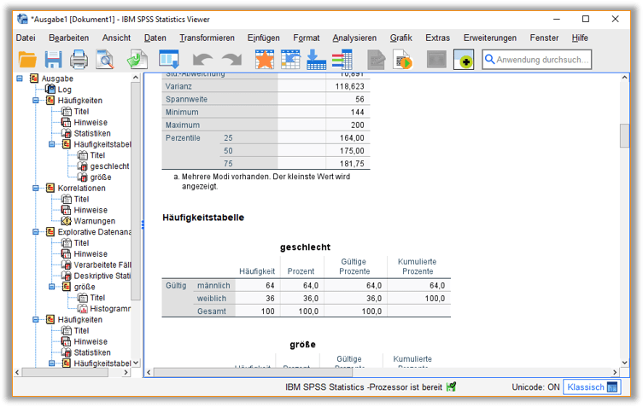Select Verarbeitete Fälle outline item
This screenshot has height=407, width=643.
pyautogui.click(x=102, y=265)
